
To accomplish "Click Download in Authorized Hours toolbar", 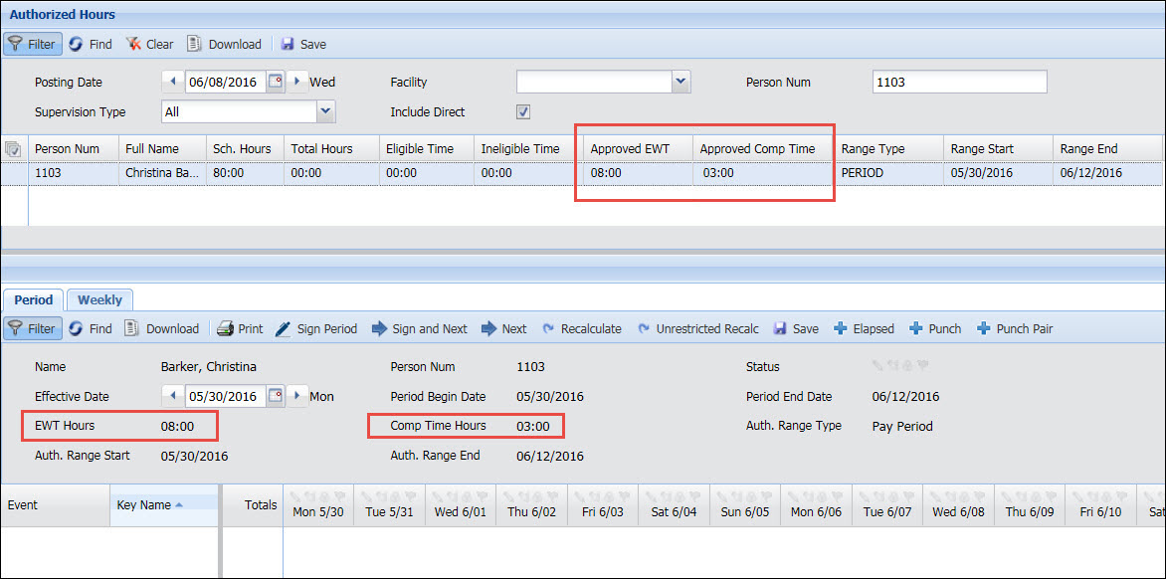I will pyautogui.click(x=224, y=44).
